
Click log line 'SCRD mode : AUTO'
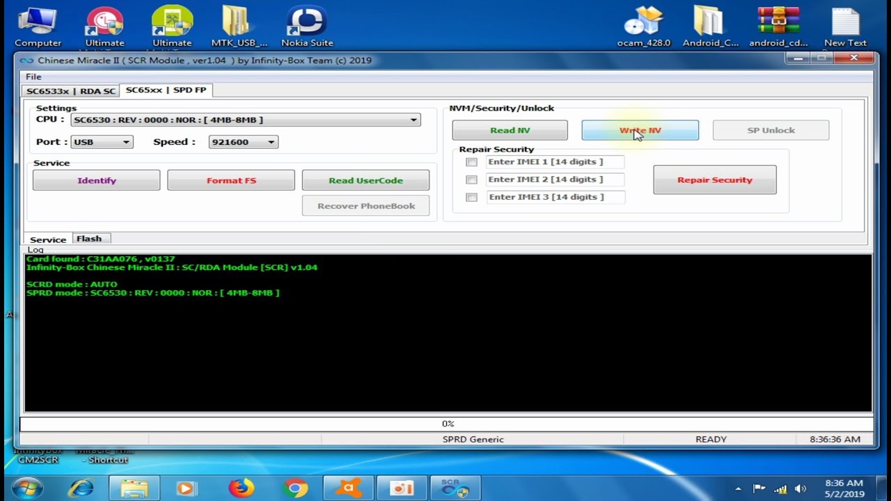72,284
